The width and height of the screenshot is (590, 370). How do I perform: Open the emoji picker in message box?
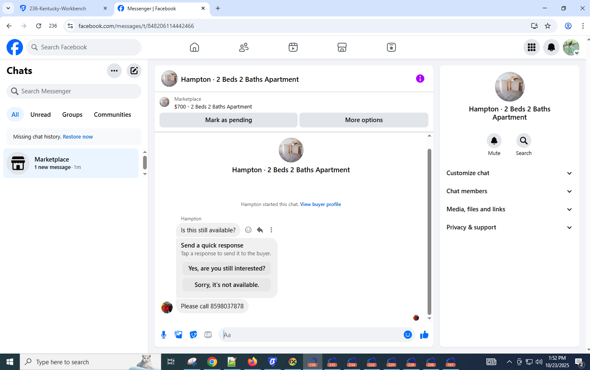tap(408, 335)
